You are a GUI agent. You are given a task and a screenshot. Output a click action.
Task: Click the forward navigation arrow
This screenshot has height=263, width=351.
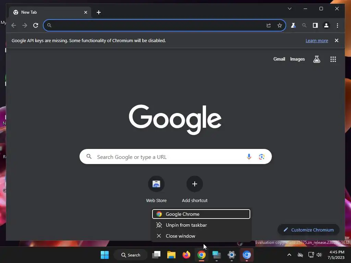[x=25, y=25]
